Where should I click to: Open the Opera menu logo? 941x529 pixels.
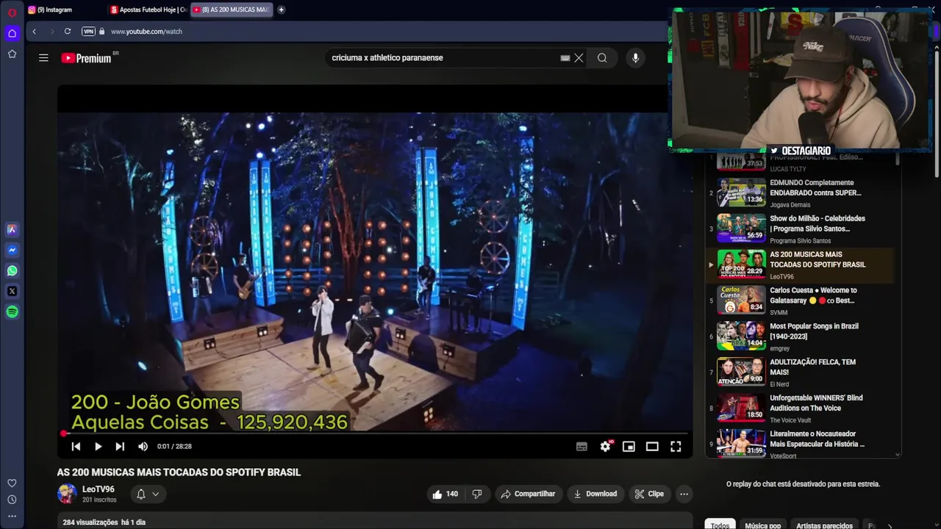(x=12, y=12)
